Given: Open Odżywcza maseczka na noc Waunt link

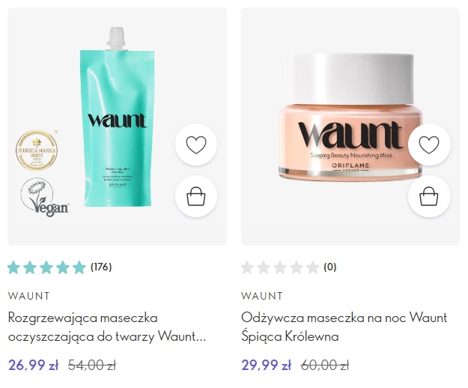Looking at the screenshot, I should point(344,327).
